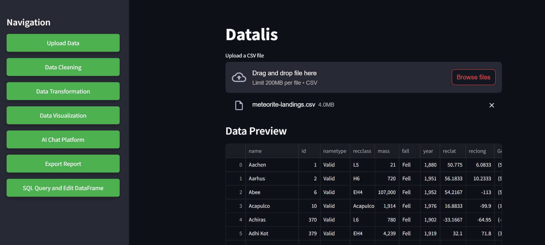The height and width of the screenshot is (245, 545).
Task: Click the reclat value -33.1667
Action: (x=453, y=220)
